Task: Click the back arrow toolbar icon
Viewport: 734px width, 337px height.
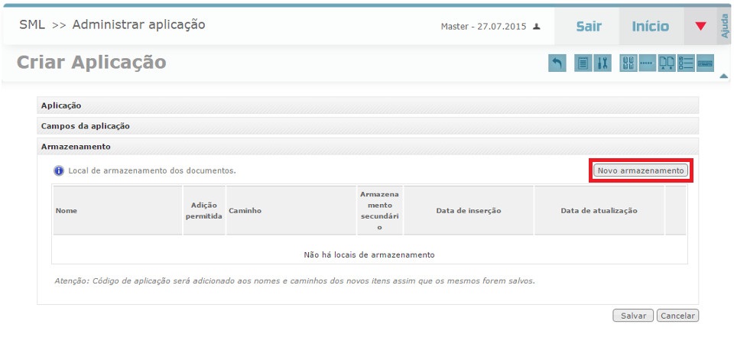Action: point(557,63)
